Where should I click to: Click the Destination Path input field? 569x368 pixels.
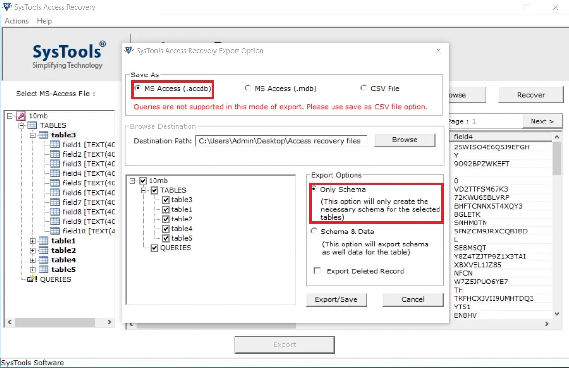coord(281,141)
